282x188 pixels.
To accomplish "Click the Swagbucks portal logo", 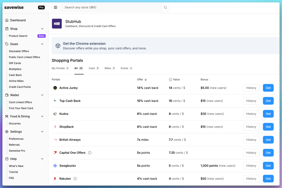I will pyautogui.click(x=55, y=166).
